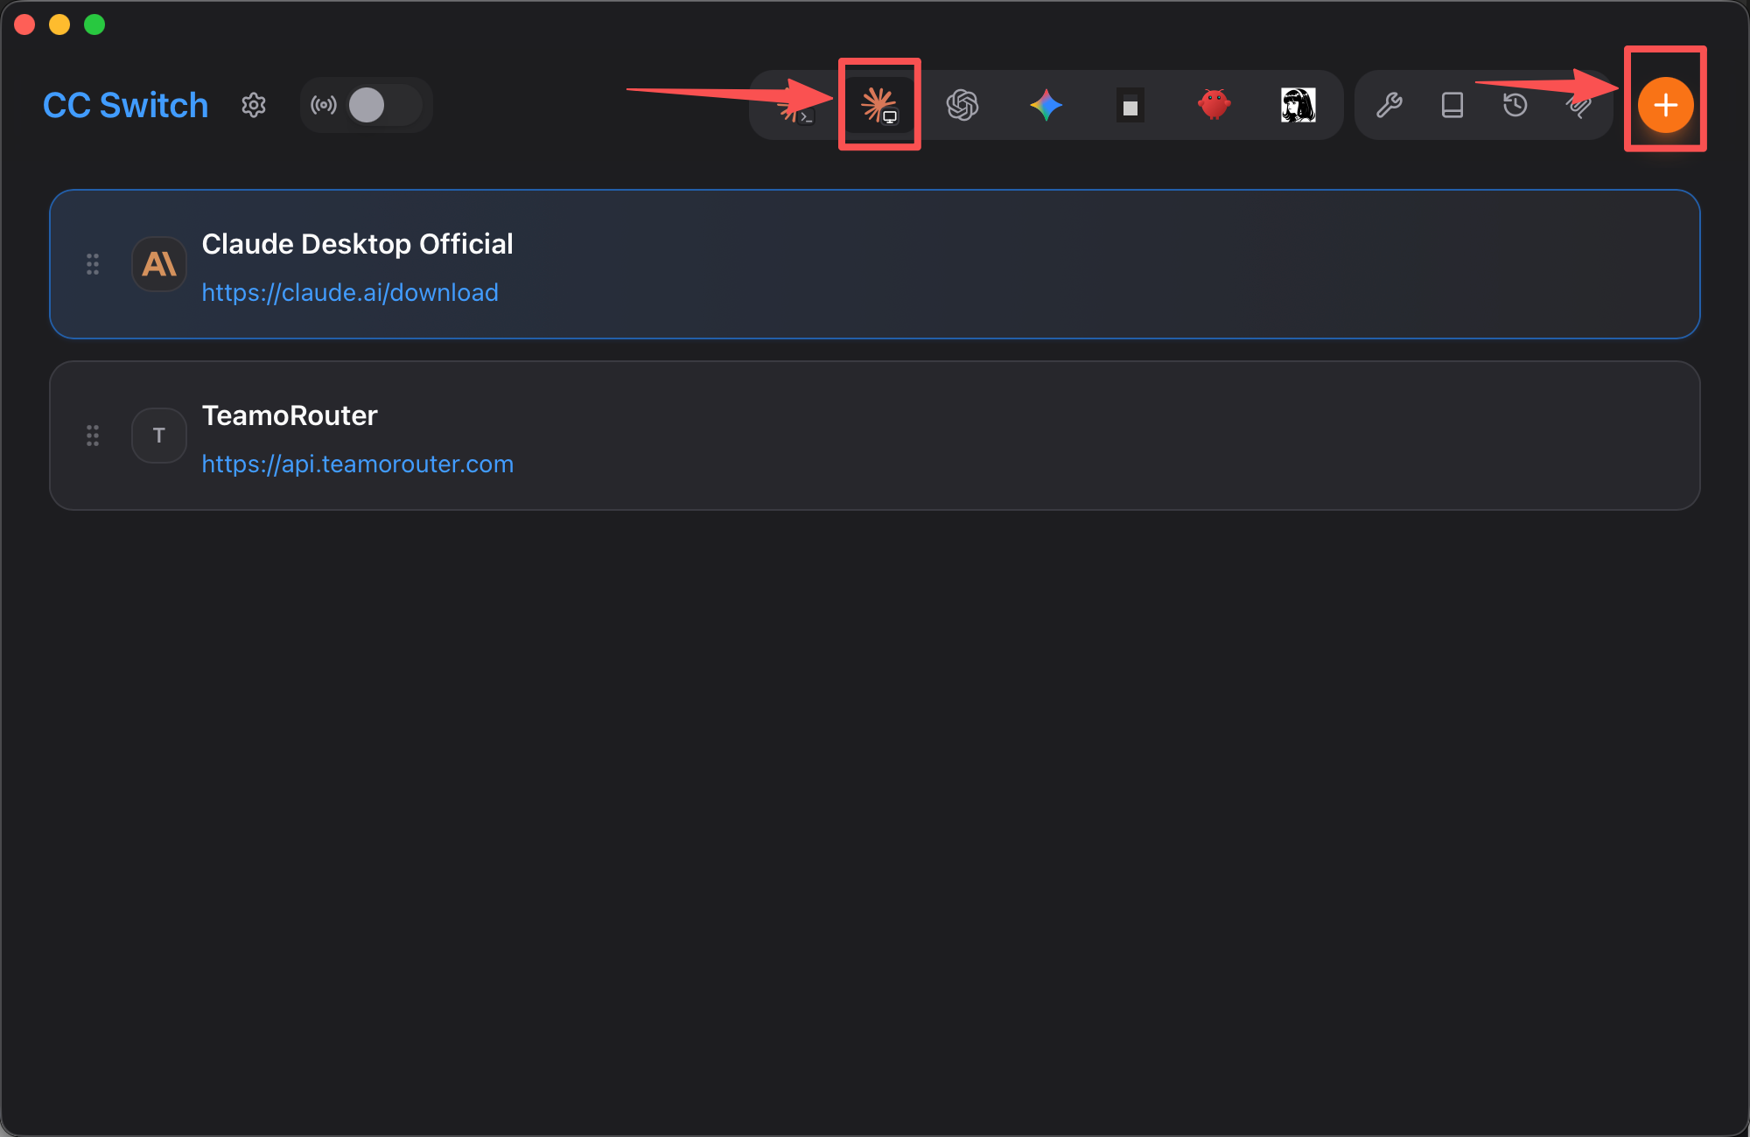Select the Claude Desktop app tab
Image resolution: width=1750 pixels, height=1137 pixels.
(879, 105)
